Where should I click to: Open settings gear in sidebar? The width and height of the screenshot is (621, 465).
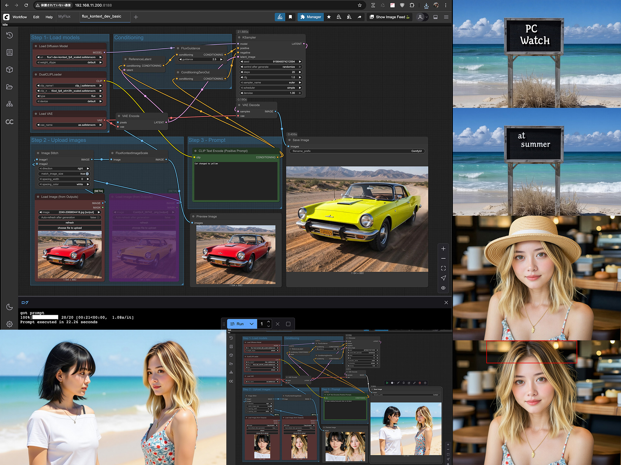tap(9, 324)
